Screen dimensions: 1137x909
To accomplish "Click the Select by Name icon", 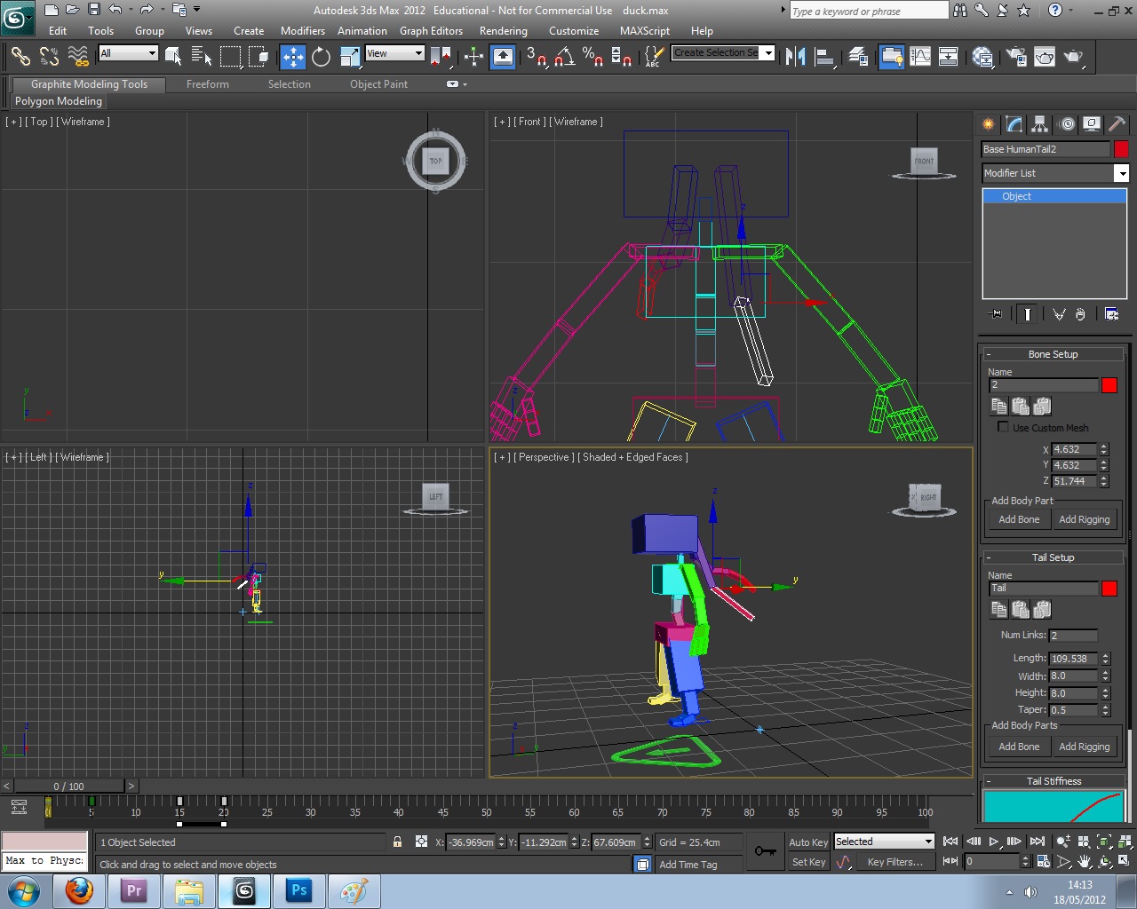I will point(201,57).
